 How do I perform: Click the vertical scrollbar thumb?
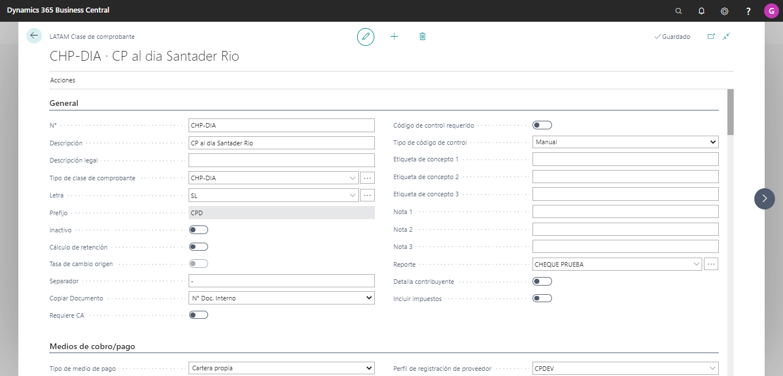click(730, 112)
